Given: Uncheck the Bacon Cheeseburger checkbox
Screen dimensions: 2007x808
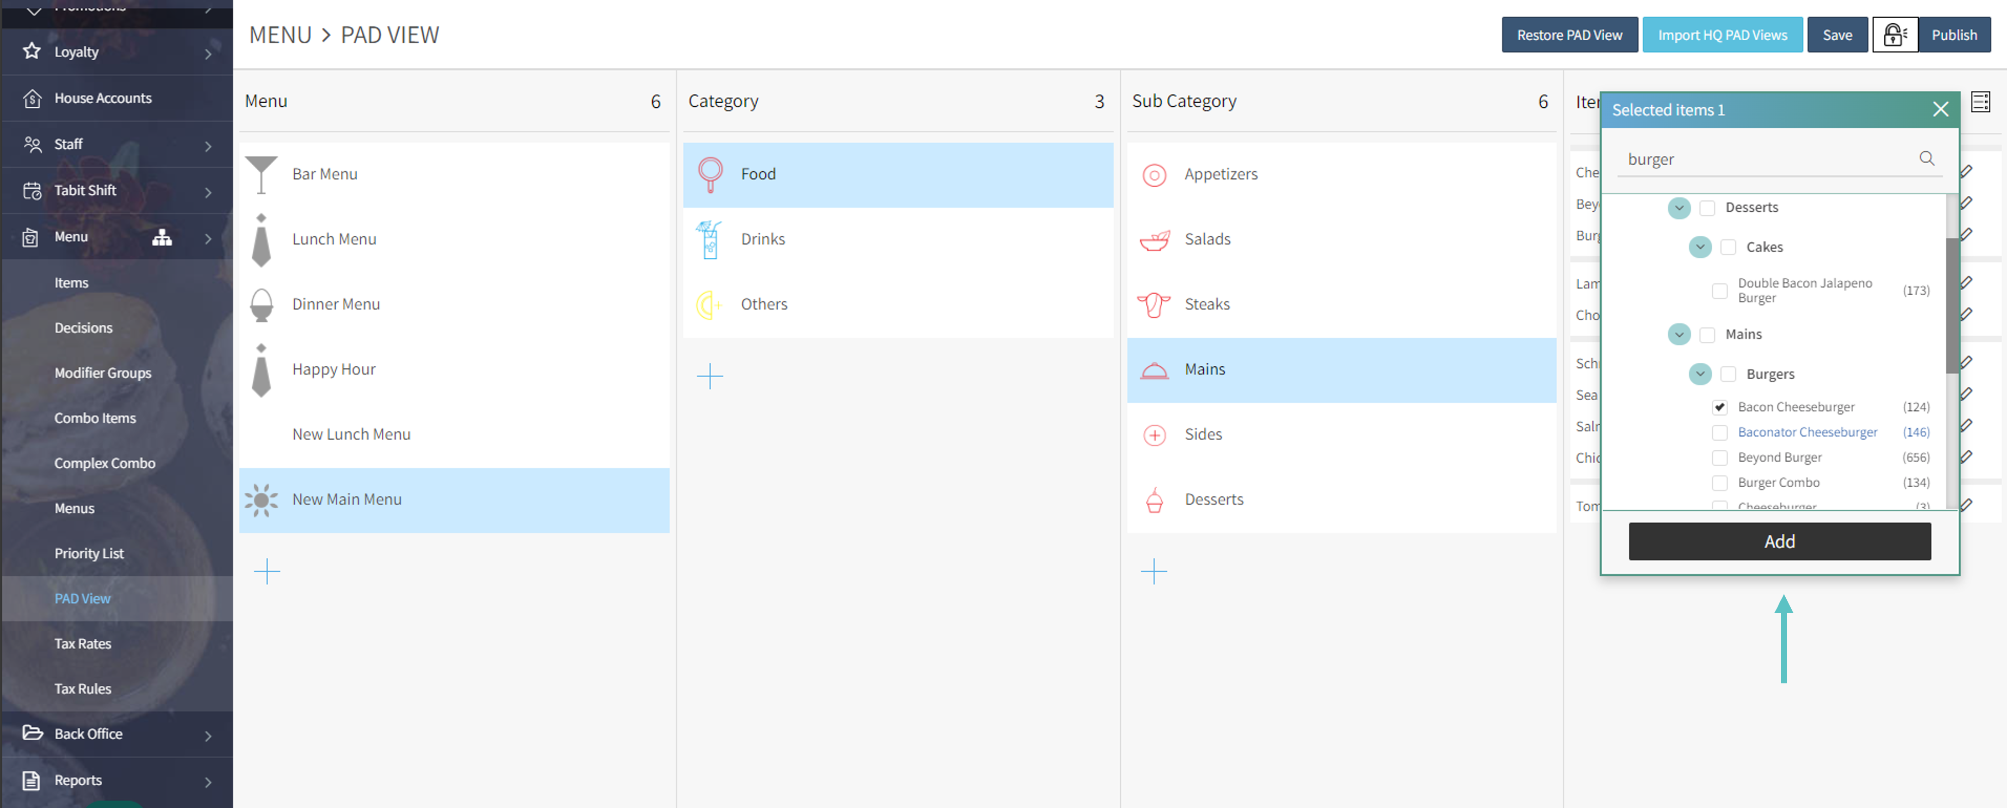Looking at the screenshot, I should point(1720,407).
